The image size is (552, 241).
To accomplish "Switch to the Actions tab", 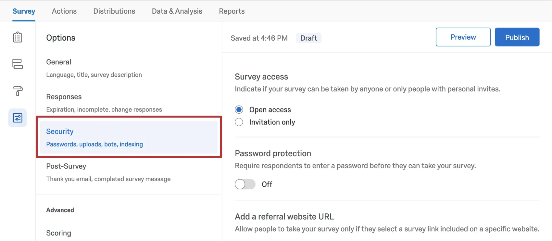I will tap(64, 11).
